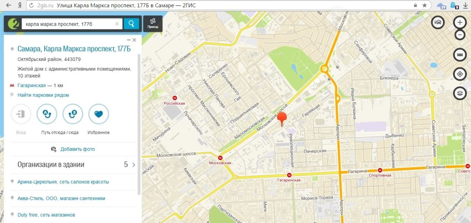Zoom out the map with minus
The image size is (471, 223).
(x=460, y=35)
